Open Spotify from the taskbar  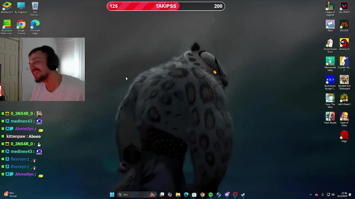coord(211,195)
